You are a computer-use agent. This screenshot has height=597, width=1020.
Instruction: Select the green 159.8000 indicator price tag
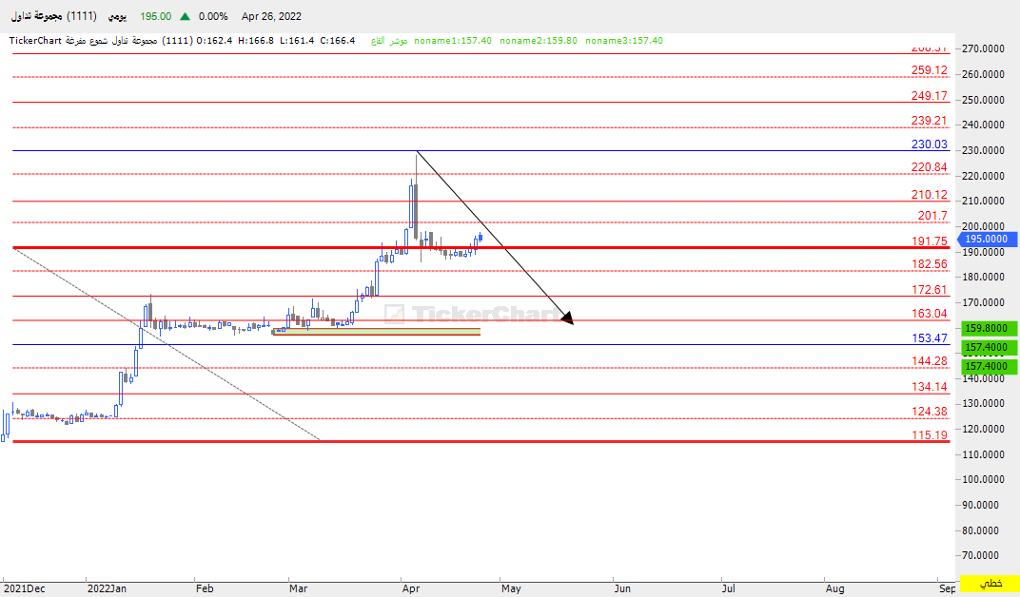point(989,328)
